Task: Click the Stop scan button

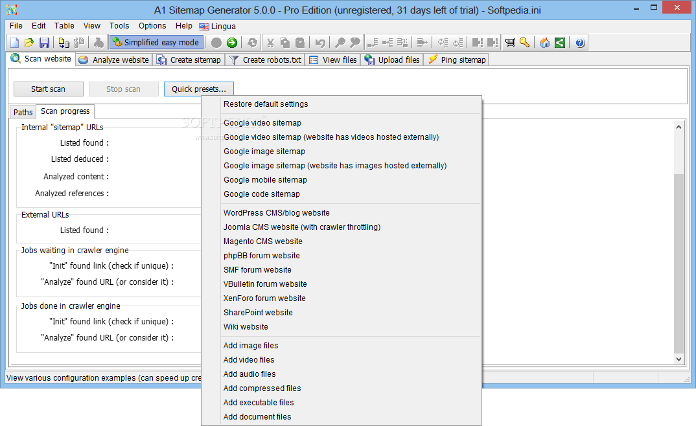Action: (x=123, y=89)
